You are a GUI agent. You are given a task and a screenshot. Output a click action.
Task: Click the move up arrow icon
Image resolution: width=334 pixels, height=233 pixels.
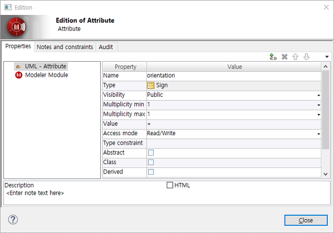click(295, 57)
